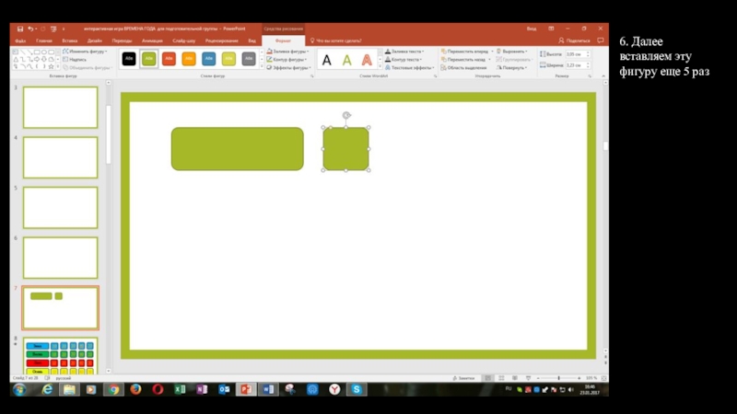Undo the last action
This screenshot has width=737, height=414.
tap(30, 29)
